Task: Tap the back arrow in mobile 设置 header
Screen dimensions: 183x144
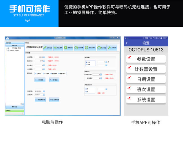Action: (x=127, y=43)
